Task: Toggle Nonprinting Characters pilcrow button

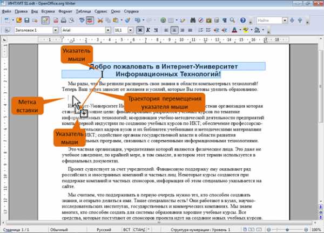Action: pos(225,20)
